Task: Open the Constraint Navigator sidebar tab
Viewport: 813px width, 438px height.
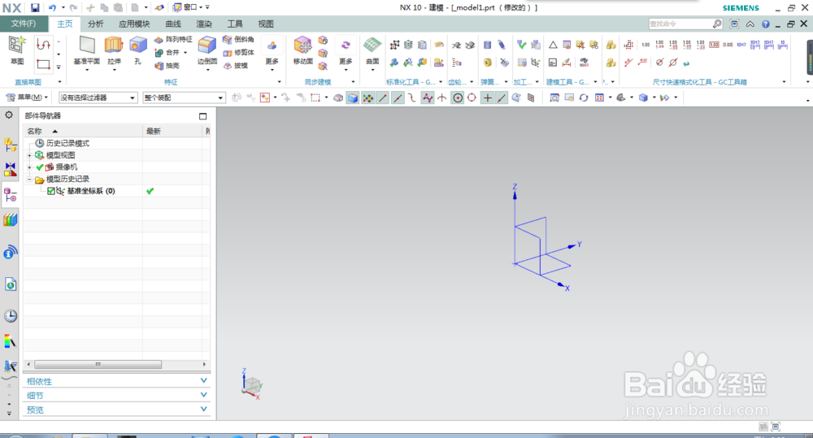Action: (11, 169)
